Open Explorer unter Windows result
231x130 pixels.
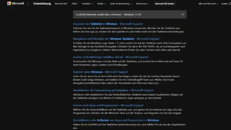(x=100, y=72)
